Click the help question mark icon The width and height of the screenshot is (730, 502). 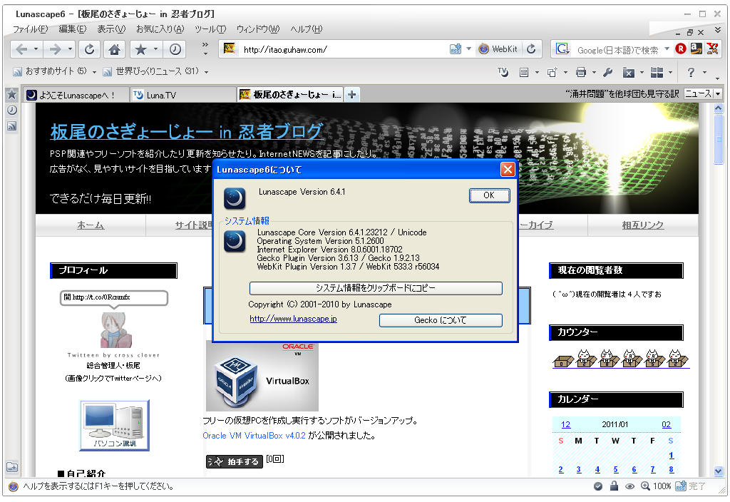tap(692, 72)
